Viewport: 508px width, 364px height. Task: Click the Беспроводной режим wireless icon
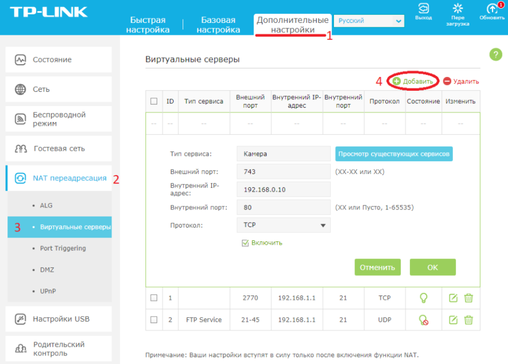click(20, 119)
